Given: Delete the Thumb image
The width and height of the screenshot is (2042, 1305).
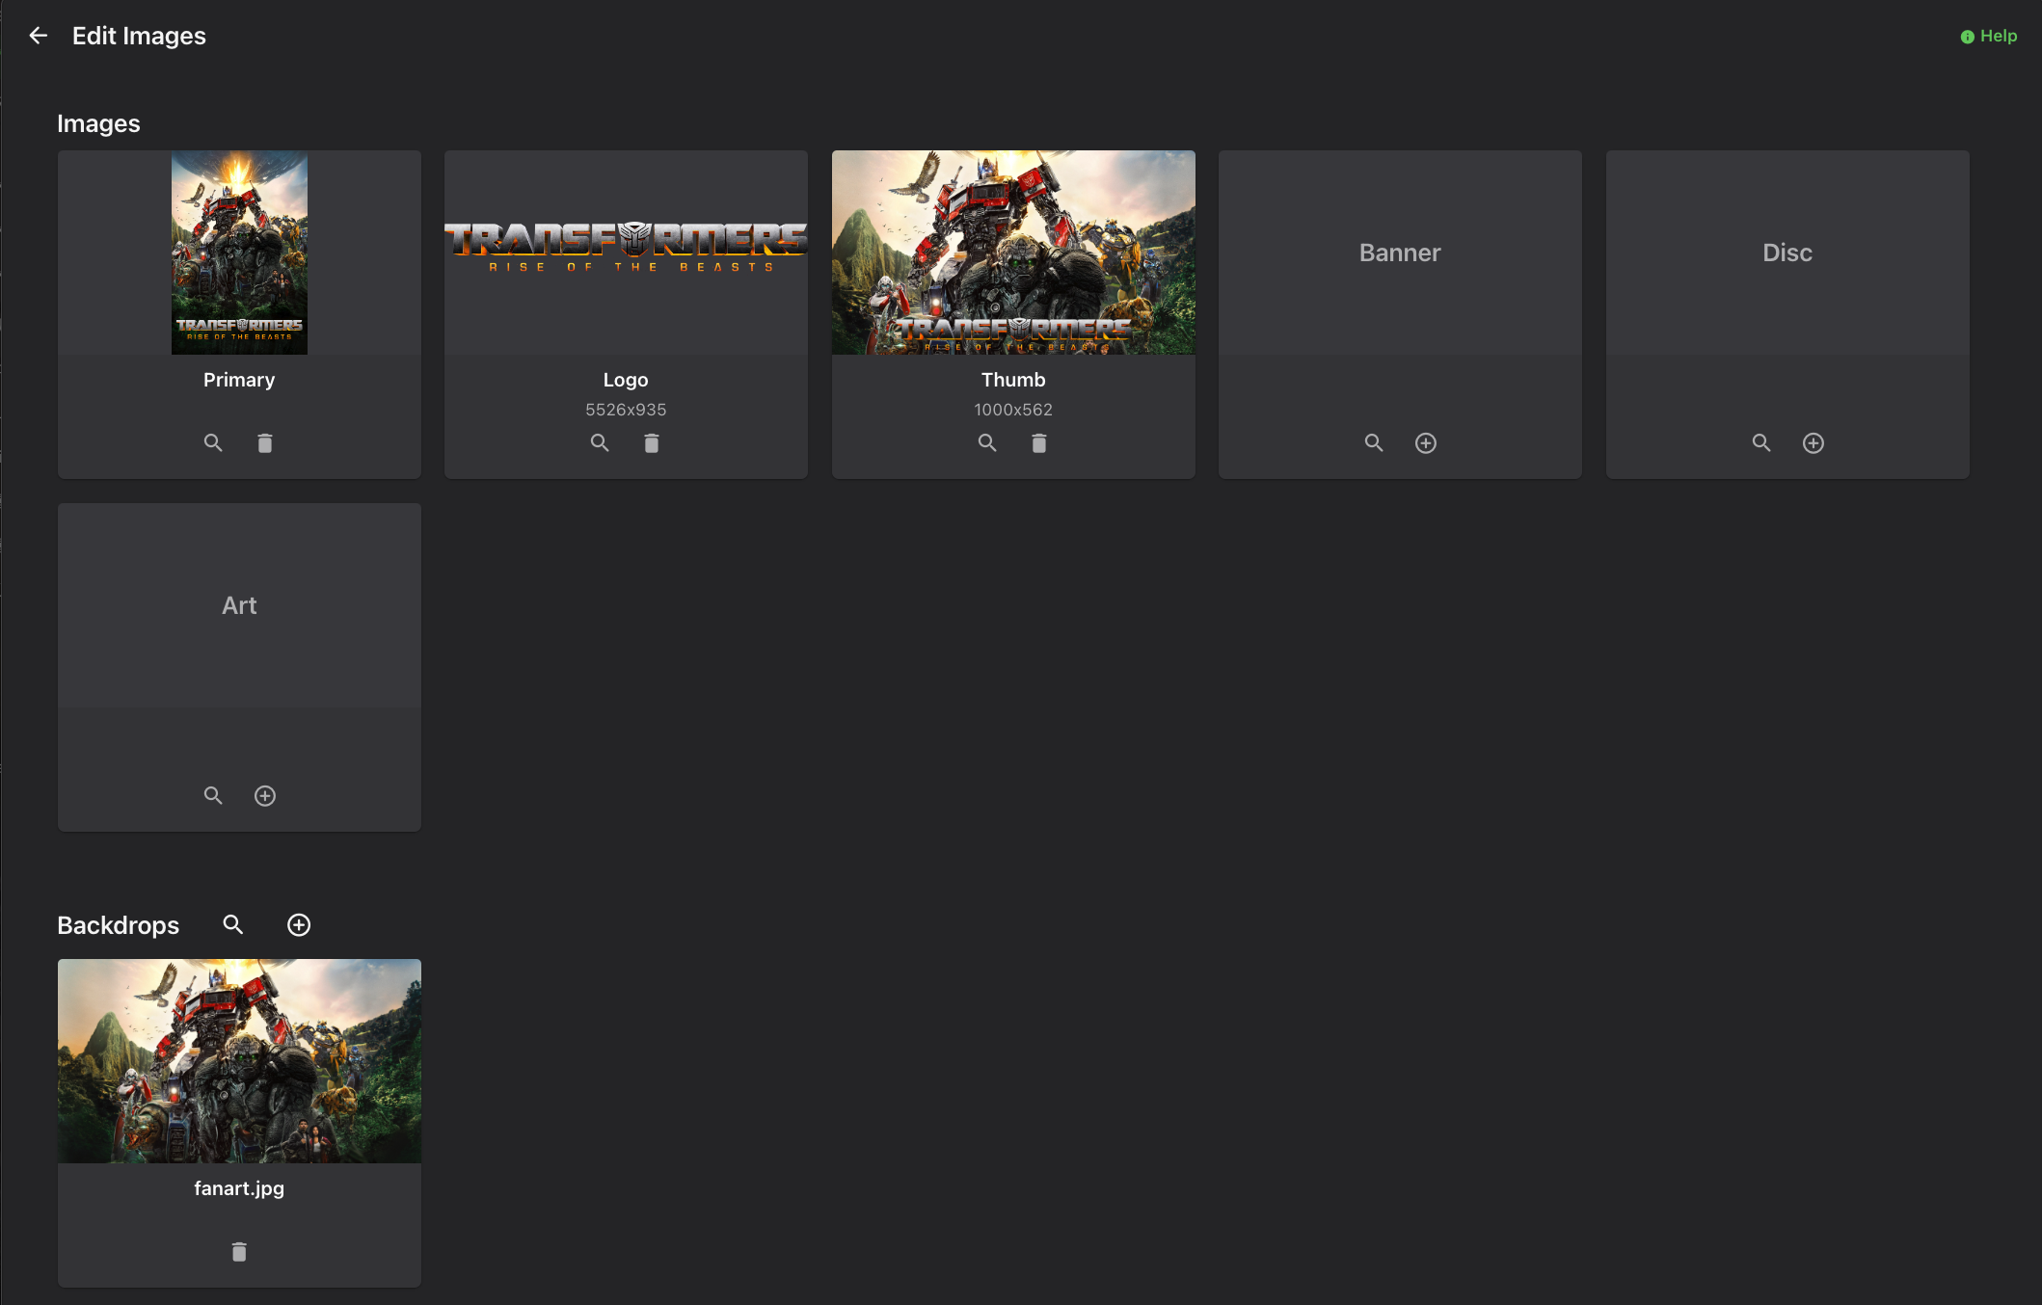Looking at the screenshot, I should click(x=1039, y=442).
